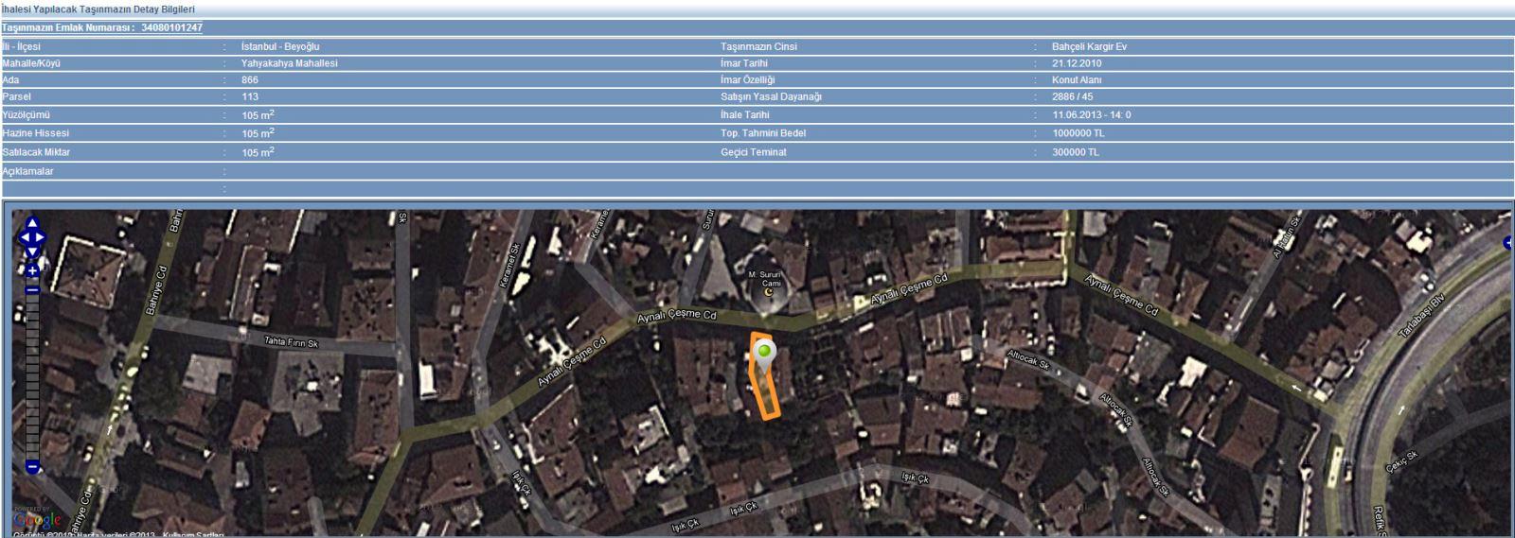
Task: Click the 1000000 TL estimated price value
Action: click(x=1078, y=133)
